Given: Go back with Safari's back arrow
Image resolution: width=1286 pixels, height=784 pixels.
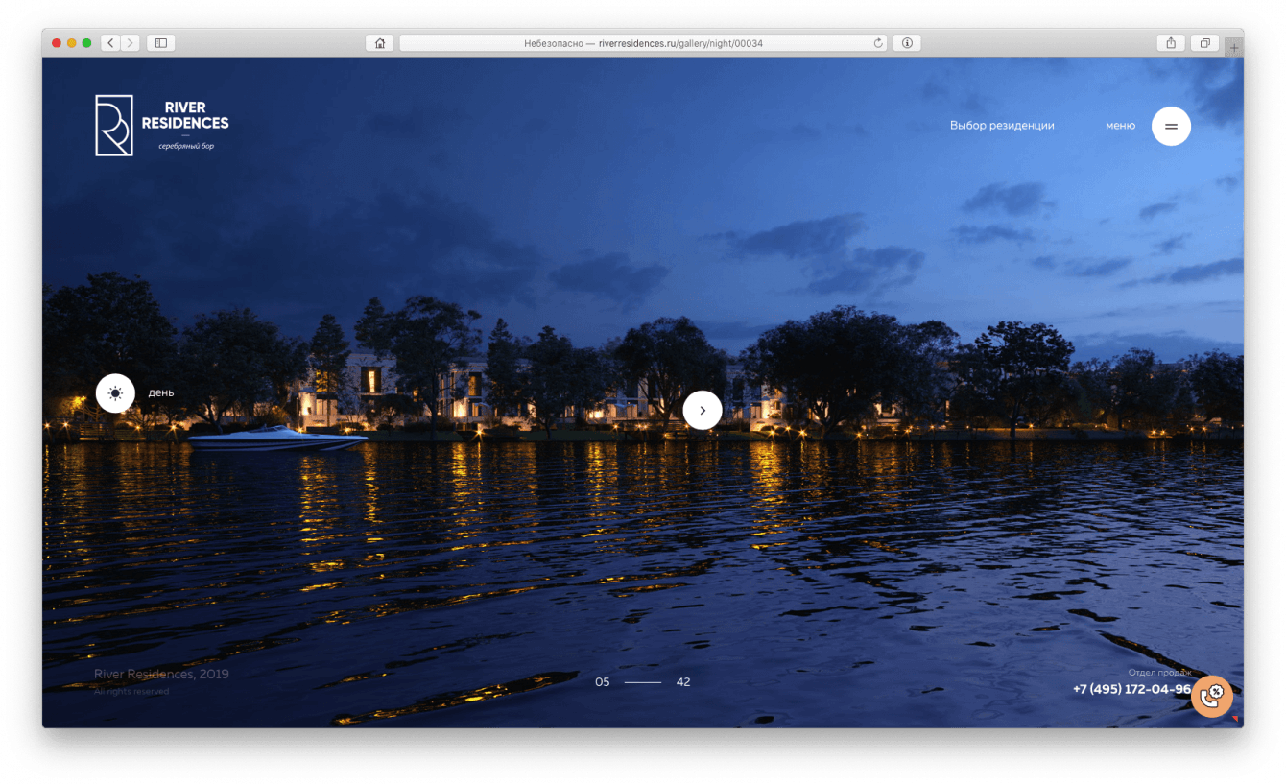Looking at the screenshot, I should coord(110,43).
